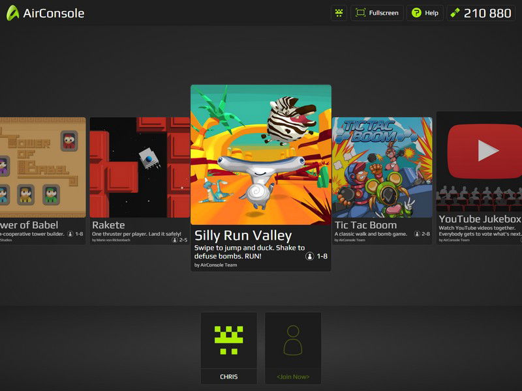Select the Silly Run Valley game artwork
This screenshot has width=522, height=391.
coord(260,154)
